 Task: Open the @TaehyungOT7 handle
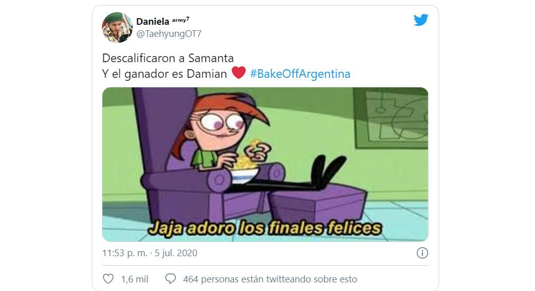pos(169,34)
